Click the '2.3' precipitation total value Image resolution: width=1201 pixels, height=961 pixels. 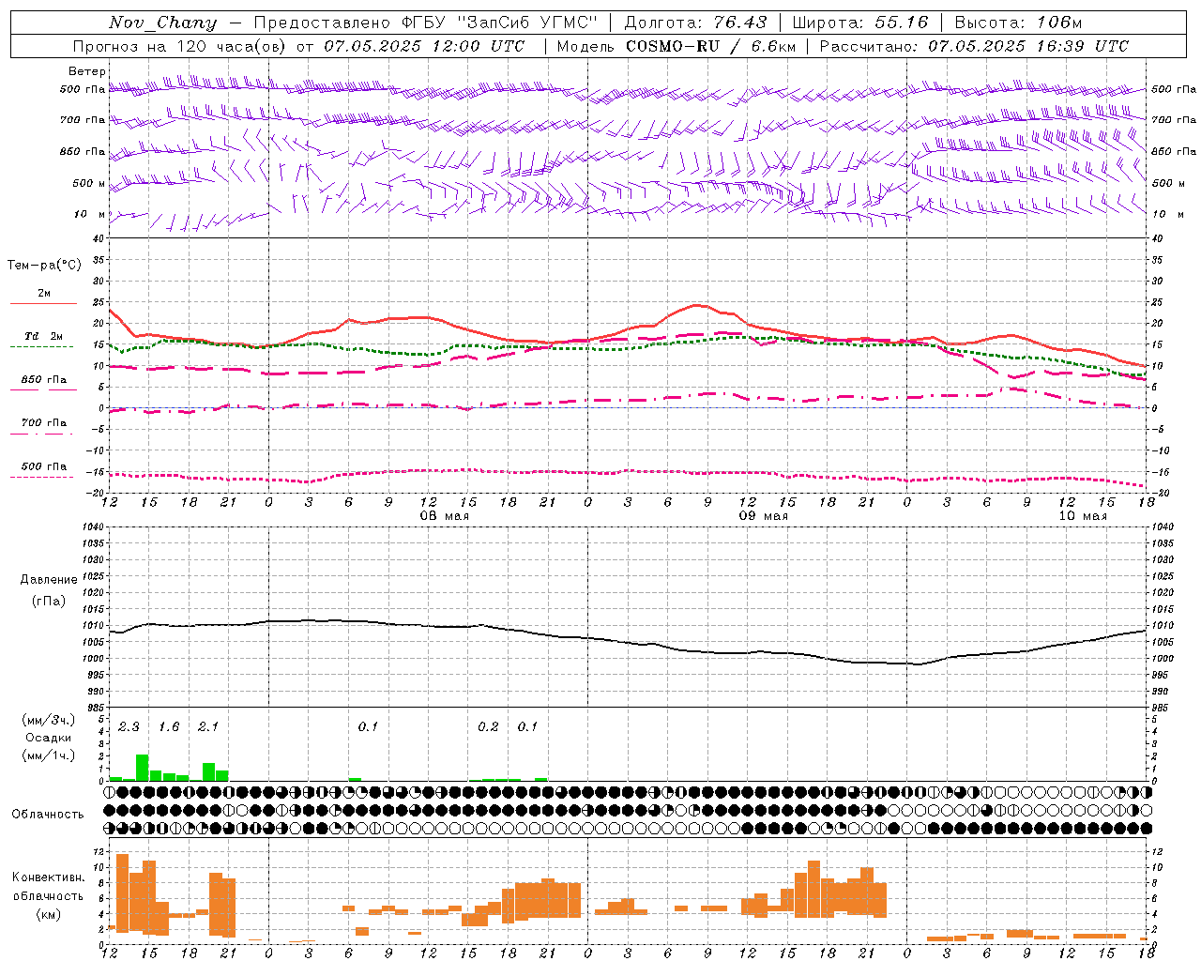(x=129, y=726)
